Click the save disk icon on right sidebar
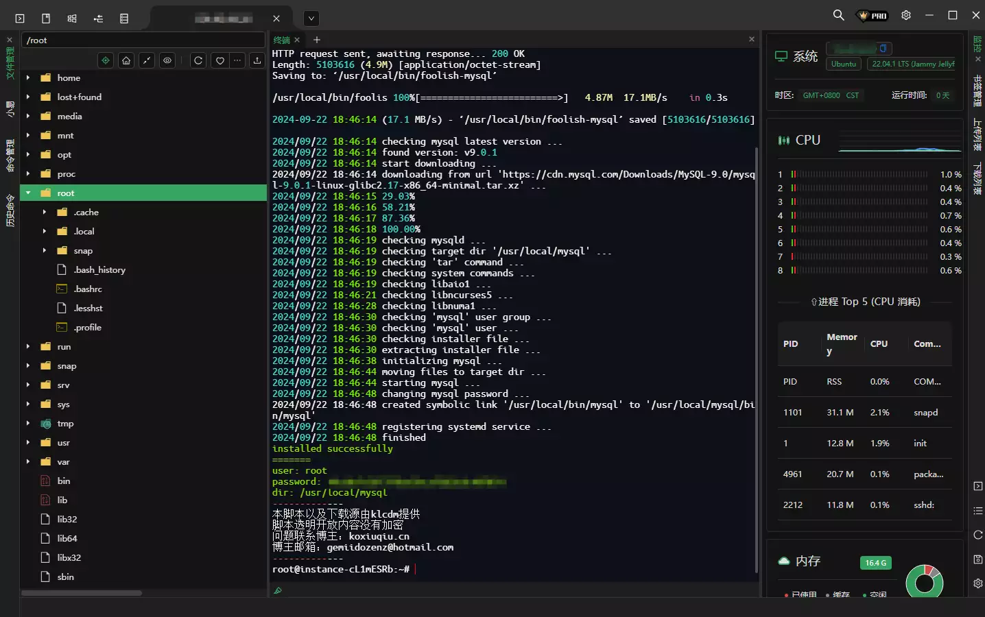The width and height of the screenshot is (985, 617). click(977, 559)
